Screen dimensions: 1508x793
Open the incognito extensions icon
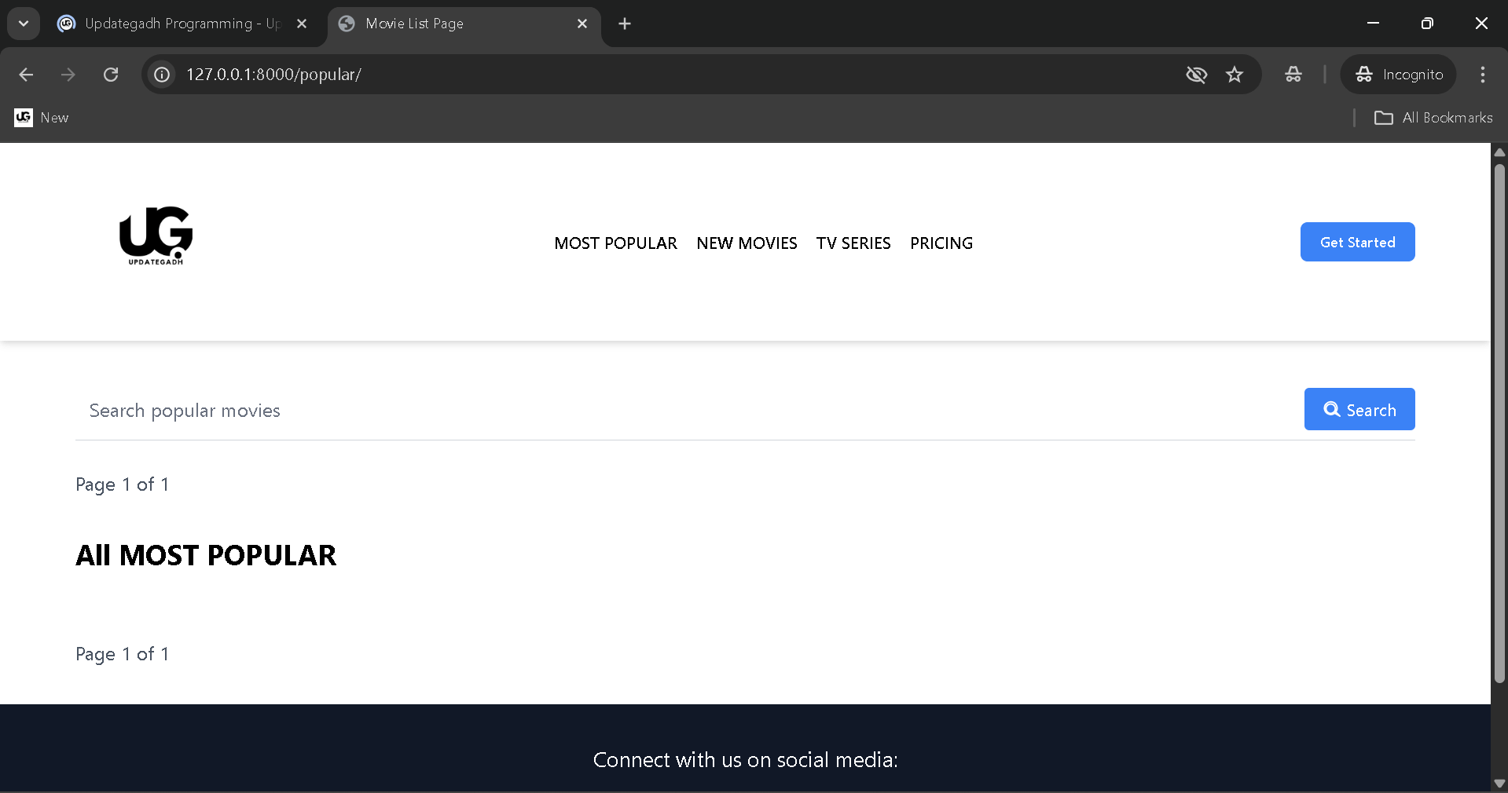tap(1293, 75)
